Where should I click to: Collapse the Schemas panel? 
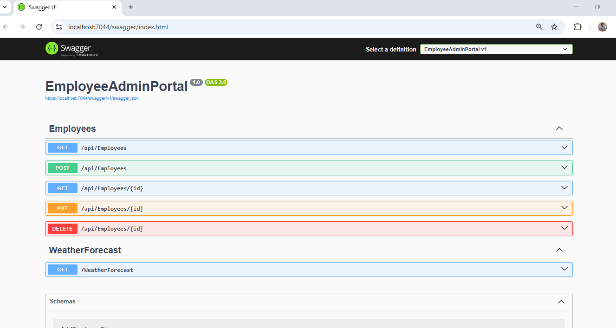[561, 302]
